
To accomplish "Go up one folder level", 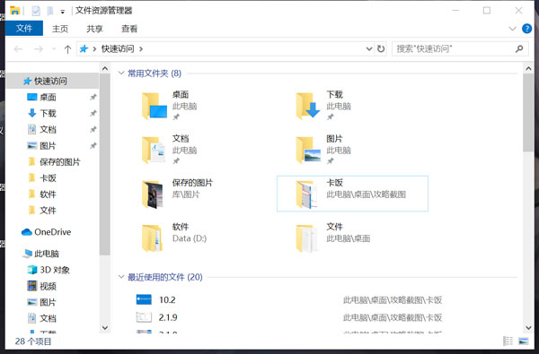I will coord(67,49).
